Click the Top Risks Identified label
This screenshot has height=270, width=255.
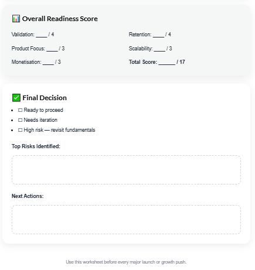(36, 146)
